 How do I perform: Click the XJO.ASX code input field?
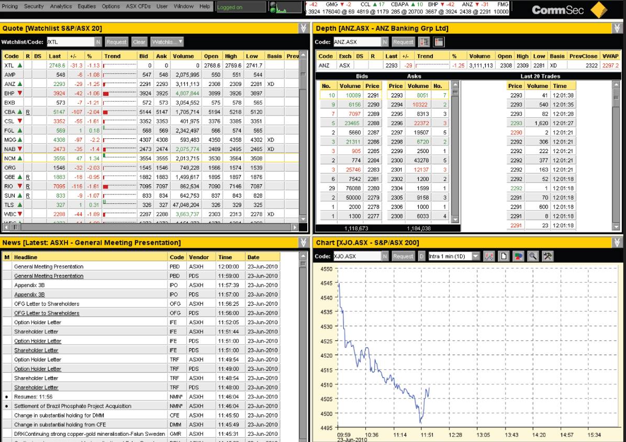(x=357, y=256)
